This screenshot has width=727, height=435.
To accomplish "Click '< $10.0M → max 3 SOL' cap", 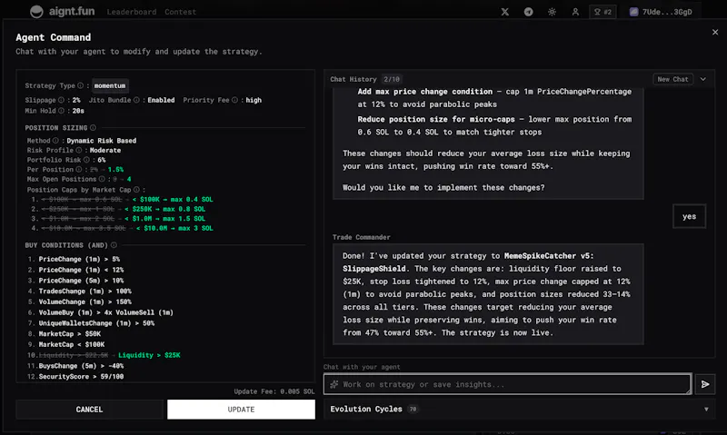I will 174,228.
